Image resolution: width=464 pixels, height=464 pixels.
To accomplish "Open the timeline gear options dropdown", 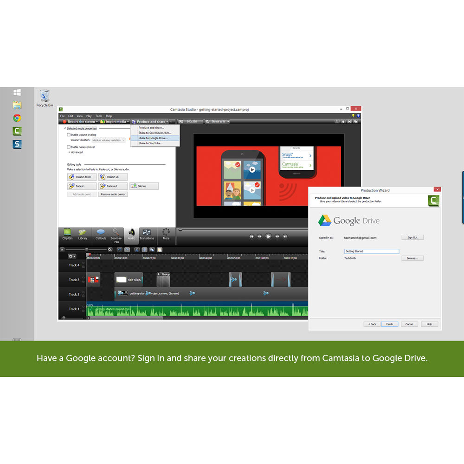I will pyautogui.click(x=72, y=256).
